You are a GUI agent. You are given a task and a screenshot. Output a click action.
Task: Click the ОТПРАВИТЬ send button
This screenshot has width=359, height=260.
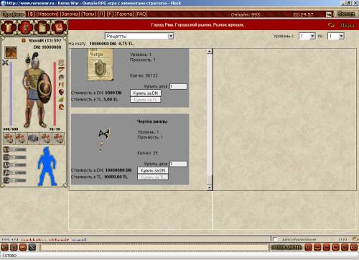(x=286, y=247)
